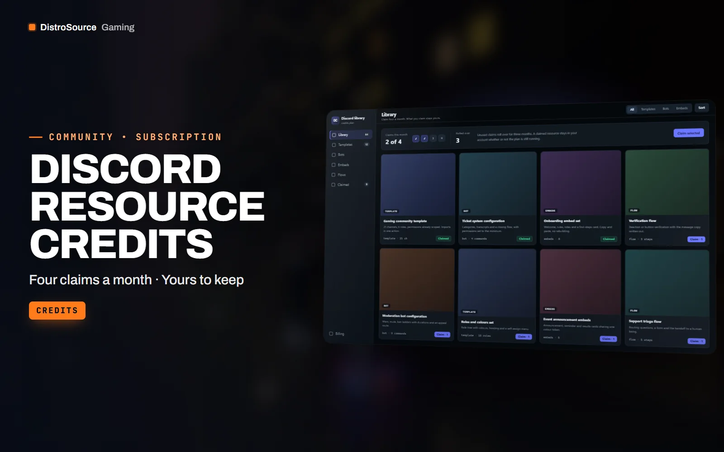Click the first checked claim slot
The height and width of the screenshot is (452, 724).
click(416, 138)
